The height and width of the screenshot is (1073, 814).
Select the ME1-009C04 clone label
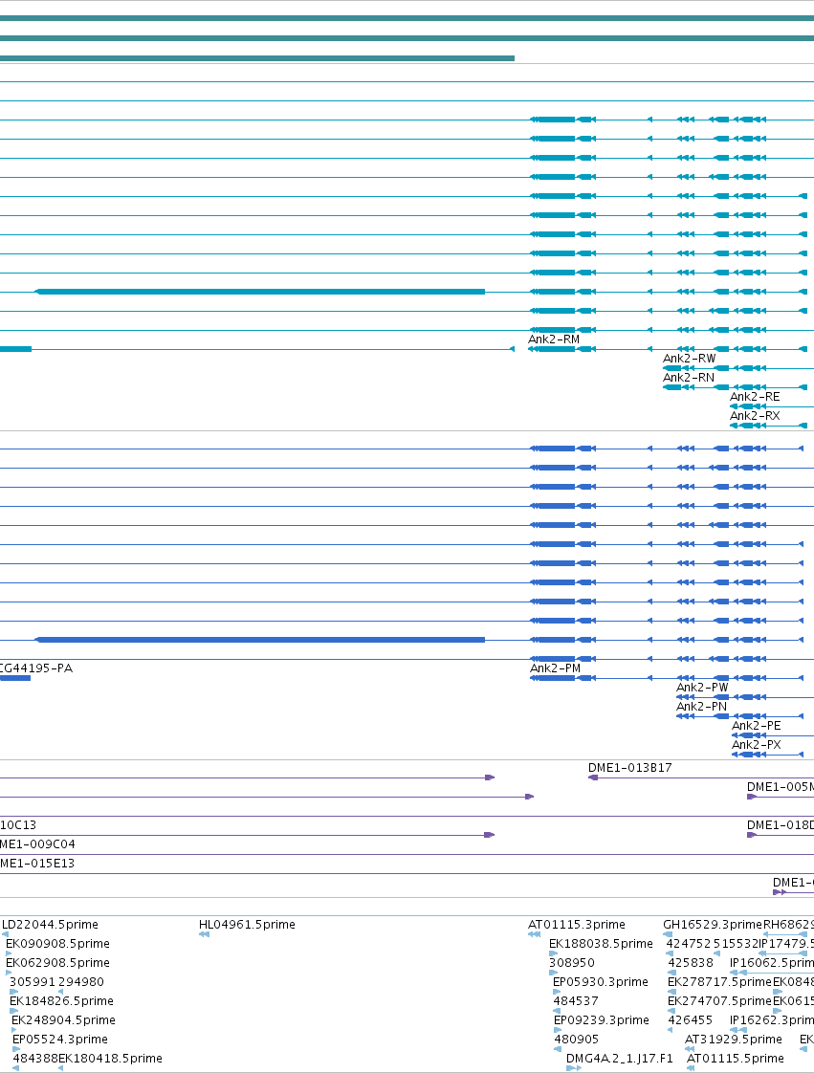[x=37, y=844]
